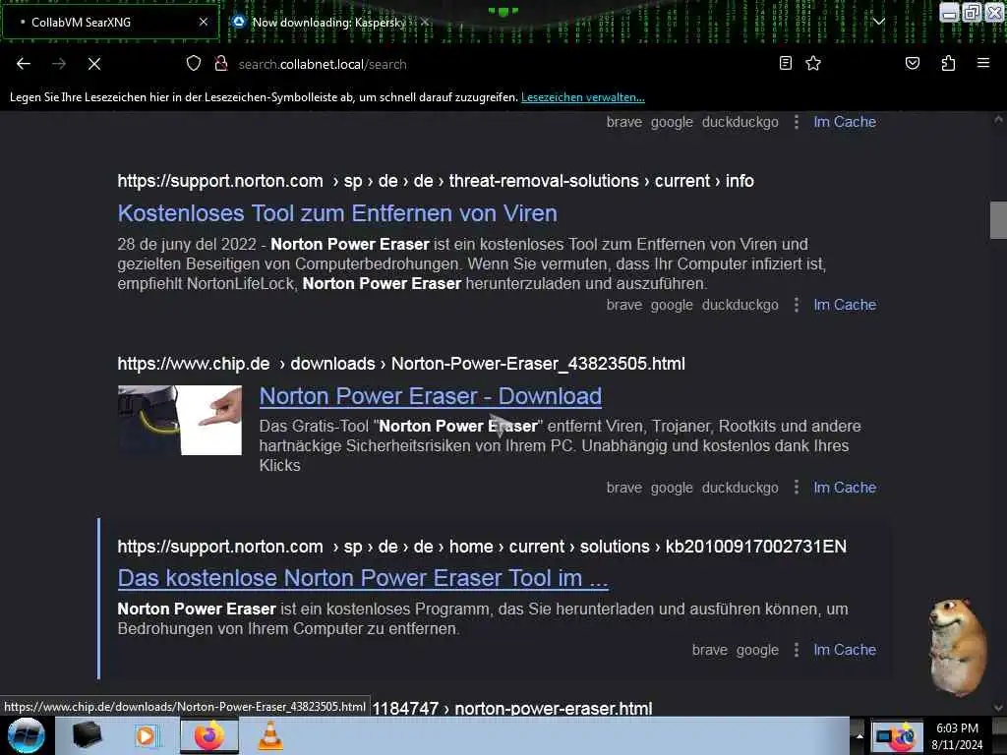
Task: Click the hamster desktop mascot
Action: 956,647
